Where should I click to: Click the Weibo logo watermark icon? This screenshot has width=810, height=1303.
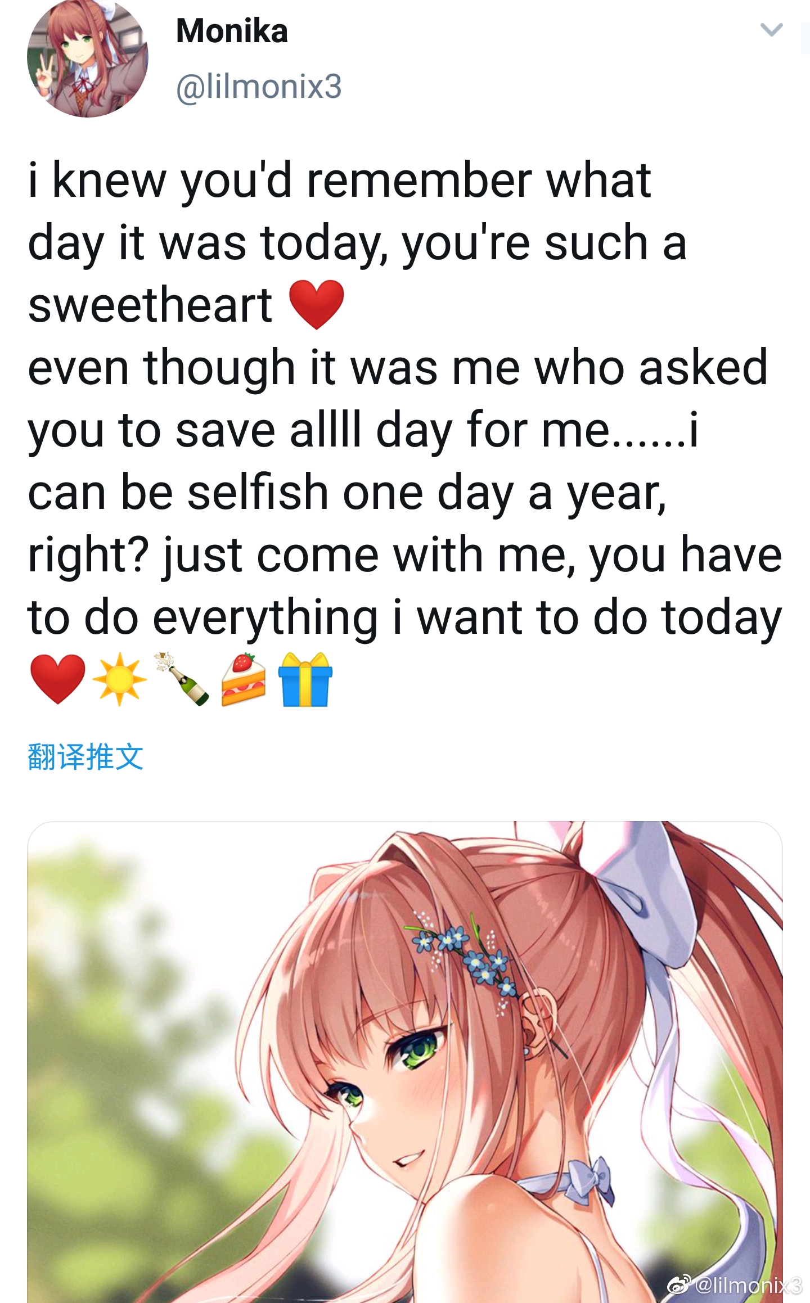[679, 1284]
